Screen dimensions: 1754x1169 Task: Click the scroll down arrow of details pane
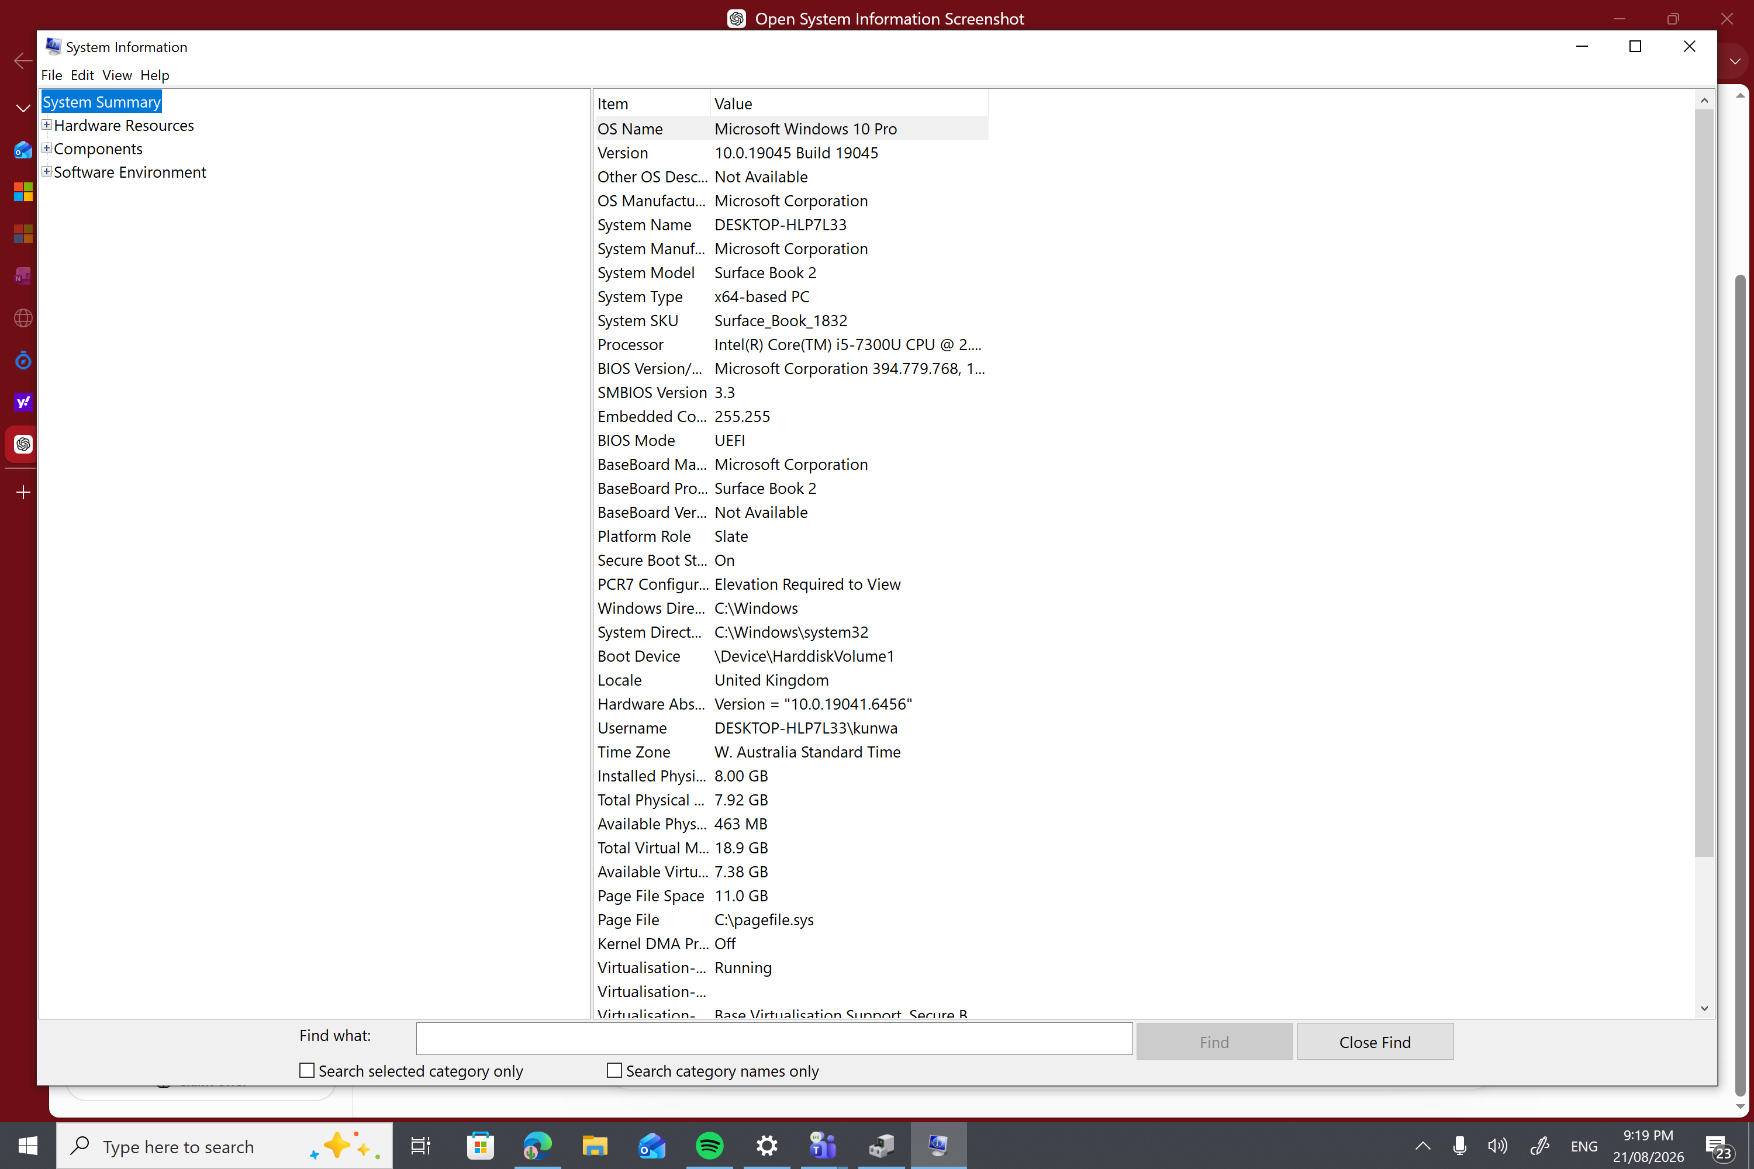click(1704, 1009)
